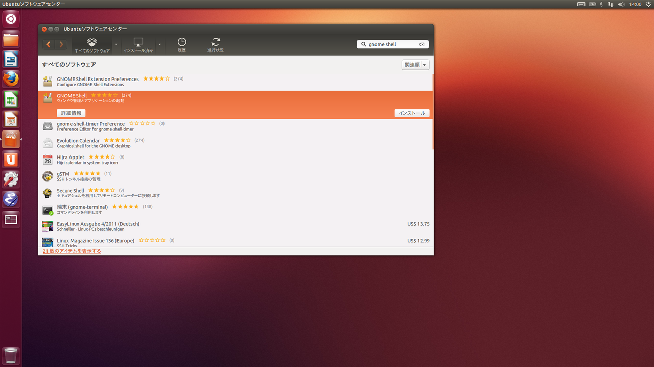Open the 関連順 sort dropdown
654x367 pixels.
coord(415,65)
